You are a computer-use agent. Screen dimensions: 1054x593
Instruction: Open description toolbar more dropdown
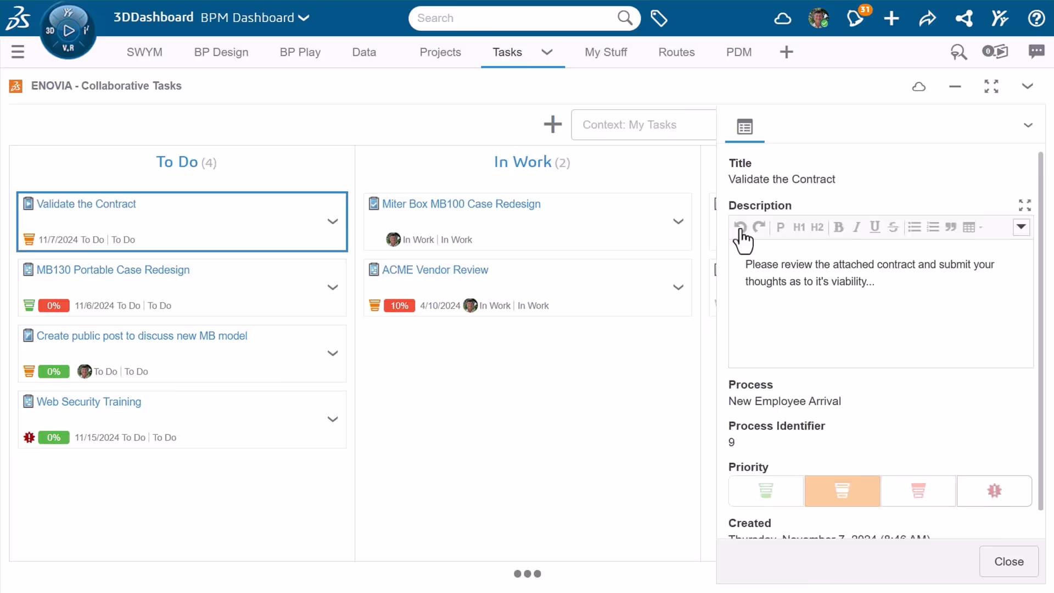tap(1021, 227)
